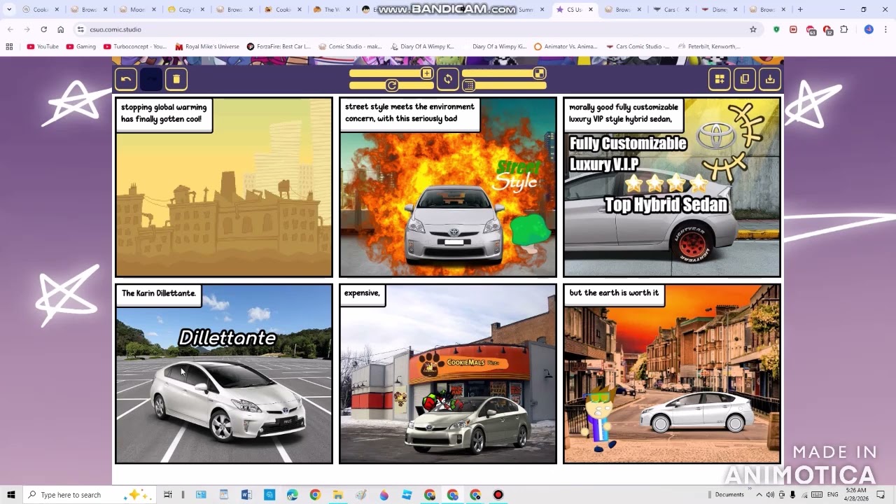This screenshot has width=896, height=504.
Task: Click the circular reset arrows button
Action: pyautogui.click(x=448, y=79)
